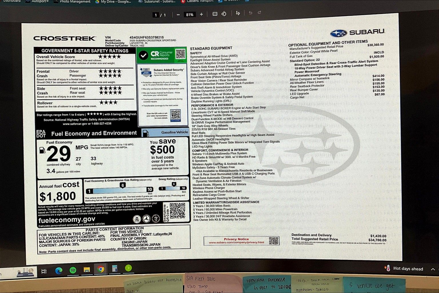Click the redo arrow in PDF toolbar
This screenshot has width=439, height=293.
tap(260, 13)
